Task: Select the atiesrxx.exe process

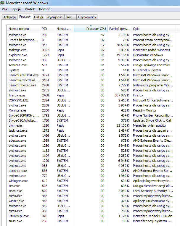Action: [x=91, y=171]
